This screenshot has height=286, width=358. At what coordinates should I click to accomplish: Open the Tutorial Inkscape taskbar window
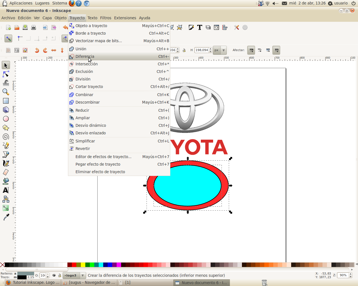coord(33,283)
